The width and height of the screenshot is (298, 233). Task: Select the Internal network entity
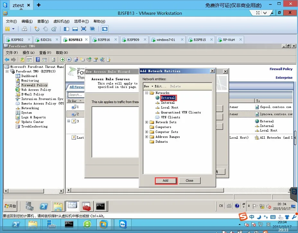pyautogui.click(x=168, y=103)
